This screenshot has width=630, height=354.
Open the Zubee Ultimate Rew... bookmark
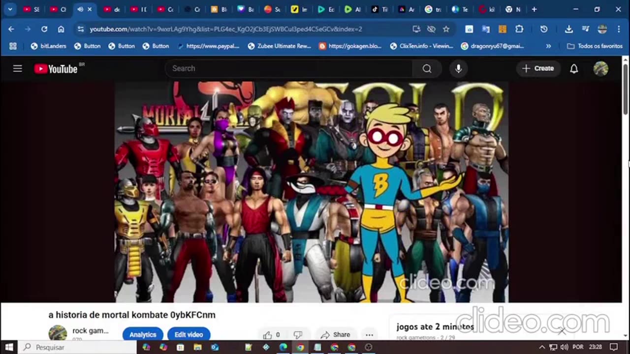280,46
